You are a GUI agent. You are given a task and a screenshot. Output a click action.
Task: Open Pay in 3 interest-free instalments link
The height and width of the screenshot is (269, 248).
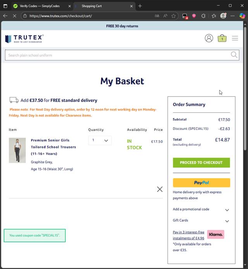point(188,235)
